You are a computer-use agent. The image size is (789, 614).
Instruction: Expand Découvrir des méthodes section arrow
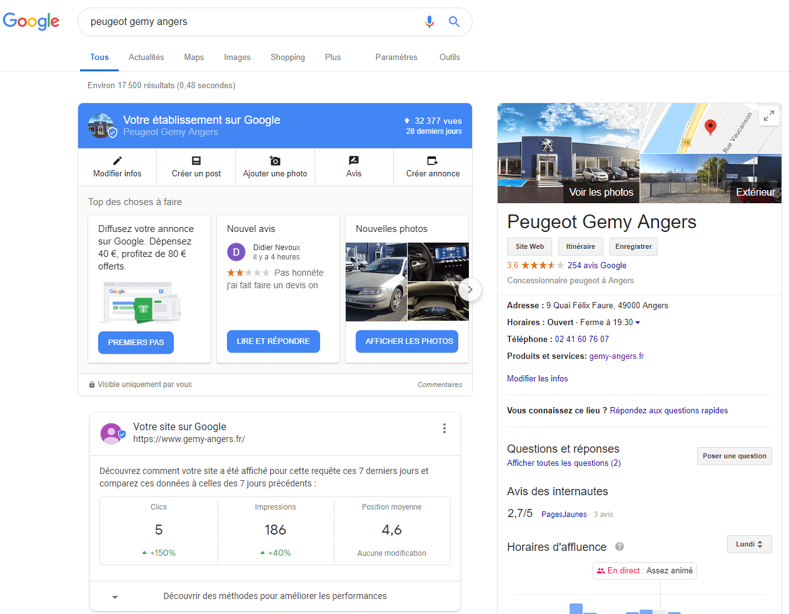point(115,597)
